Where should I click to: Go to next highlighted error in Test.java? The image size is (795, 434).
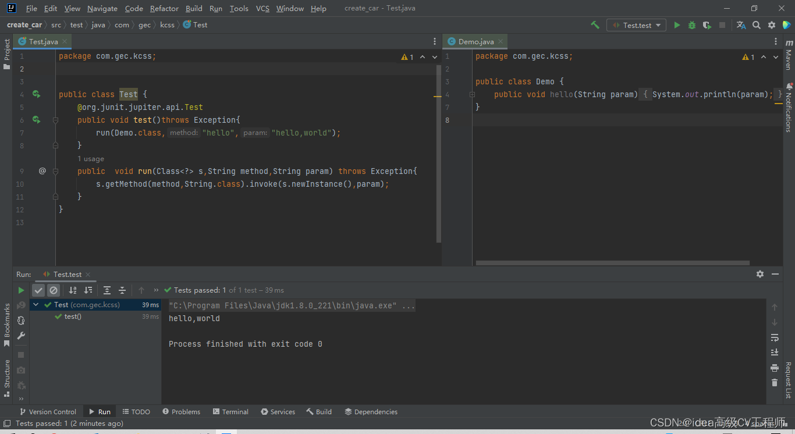point(436,57)
